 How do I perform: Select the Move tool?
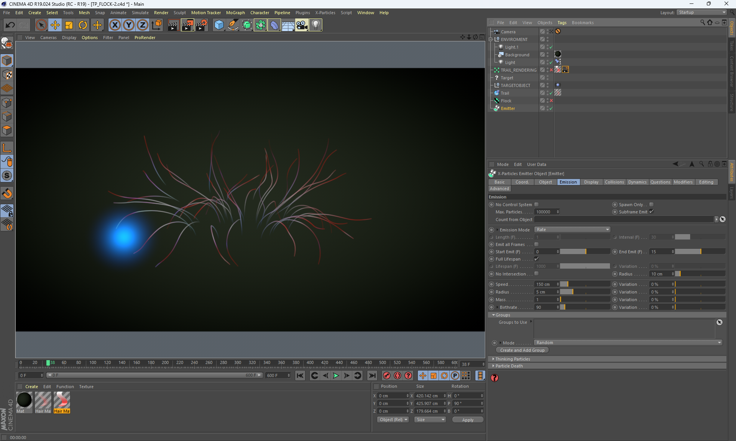point(55,25)
